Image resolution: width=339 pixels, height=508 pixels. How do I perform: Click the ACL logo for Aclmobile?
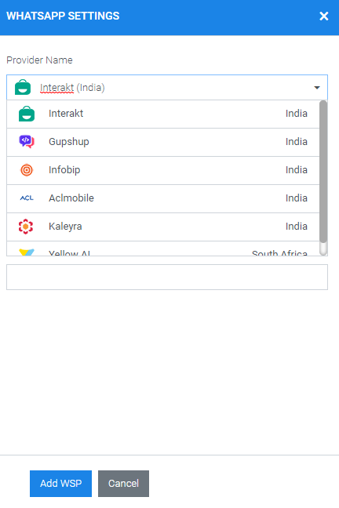click(x=27, y=198)
